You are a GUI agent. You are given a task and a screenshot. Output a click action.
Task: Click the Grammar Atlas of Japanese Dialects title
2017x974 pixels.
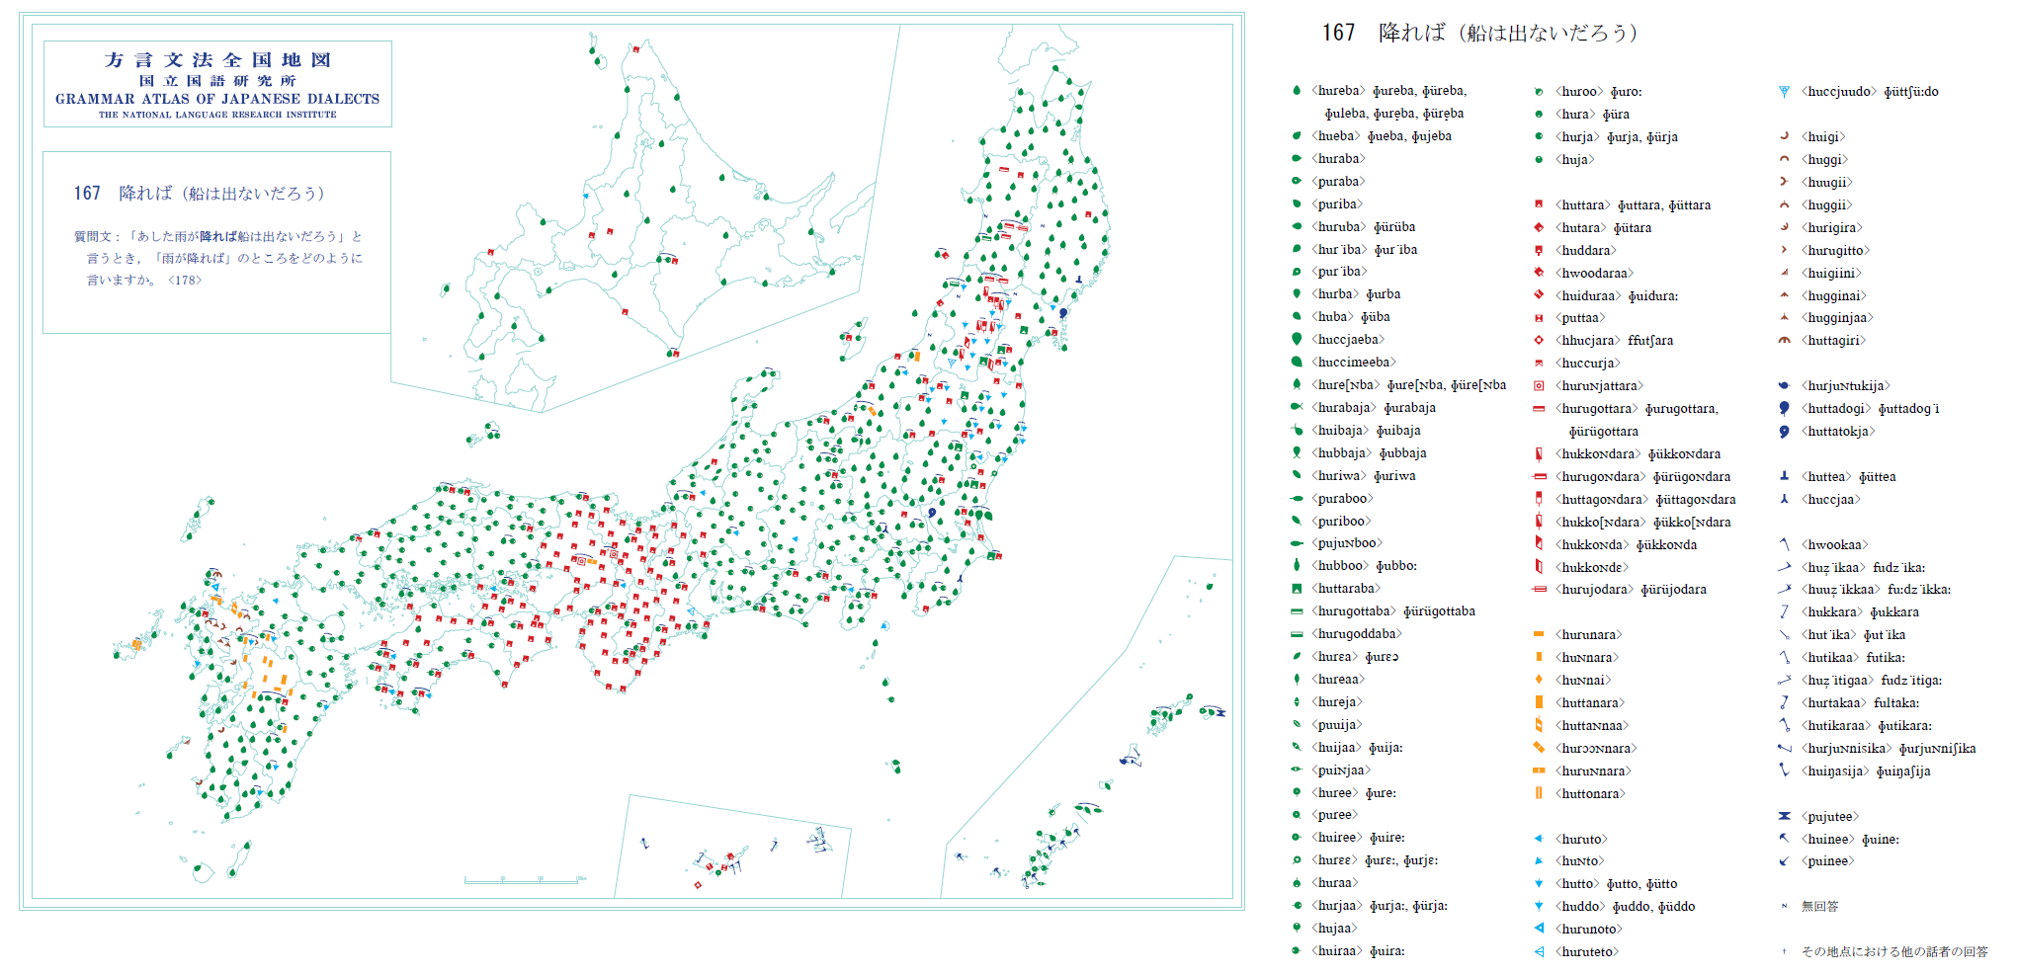pyautogui.click(x=217, y=99)
